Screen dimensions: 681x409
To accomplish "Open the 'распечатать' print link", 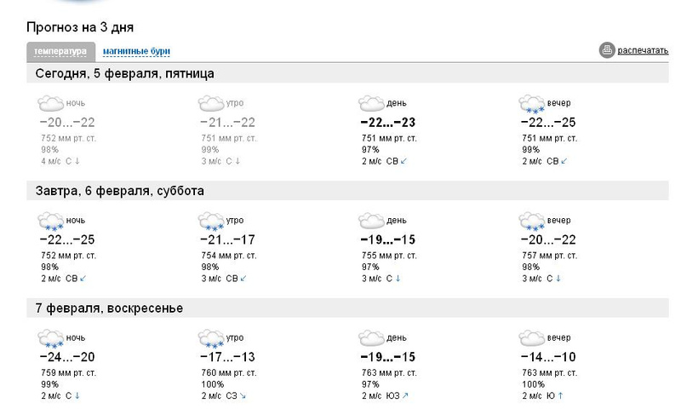I will click(x=643, y=51).
